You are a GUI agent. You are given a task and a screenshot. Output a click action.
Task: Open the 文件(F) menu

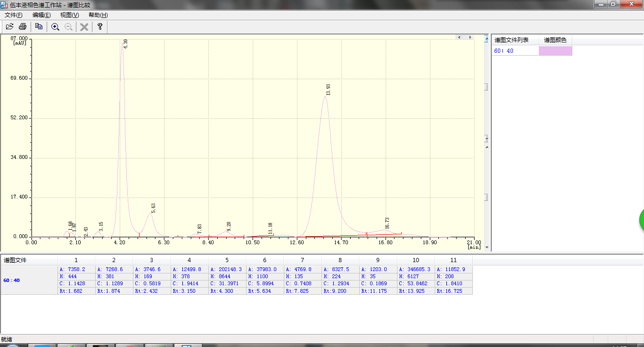(x=14, y=15)
